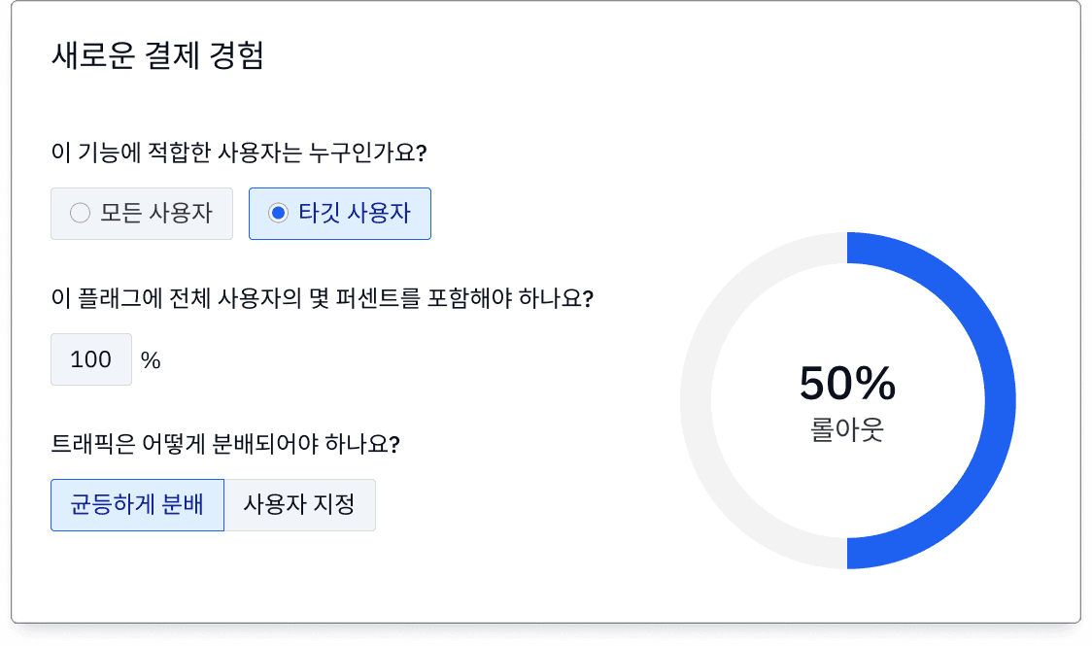Click the "이 기능에 적합한 사용자는 누구인가요?" question
1092x646 pixels.
[239, 153]
